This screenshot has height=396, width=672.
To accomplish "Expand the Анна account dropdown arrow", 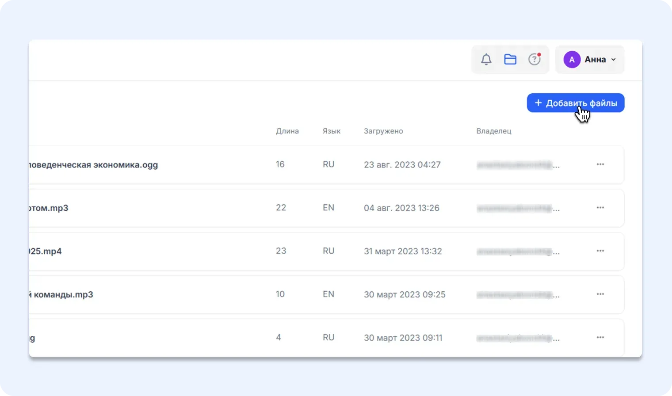I will (x=613, y=59).
